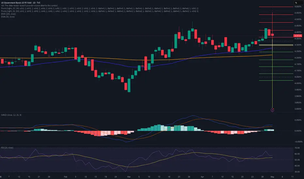Click the 3.900% price axis label

pyautogui.click(x=298, y=96)
